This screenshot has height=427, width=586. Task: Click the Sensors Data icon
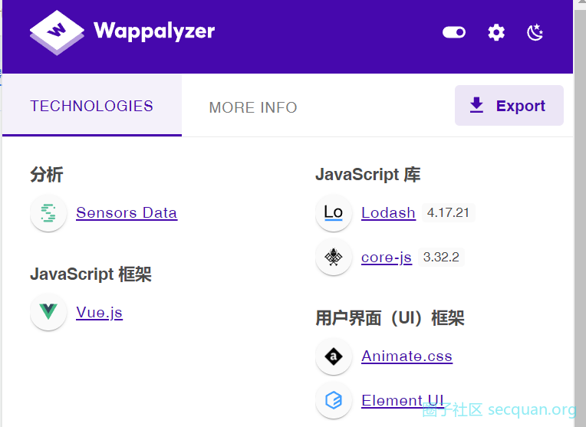click(x=48, y=213)
